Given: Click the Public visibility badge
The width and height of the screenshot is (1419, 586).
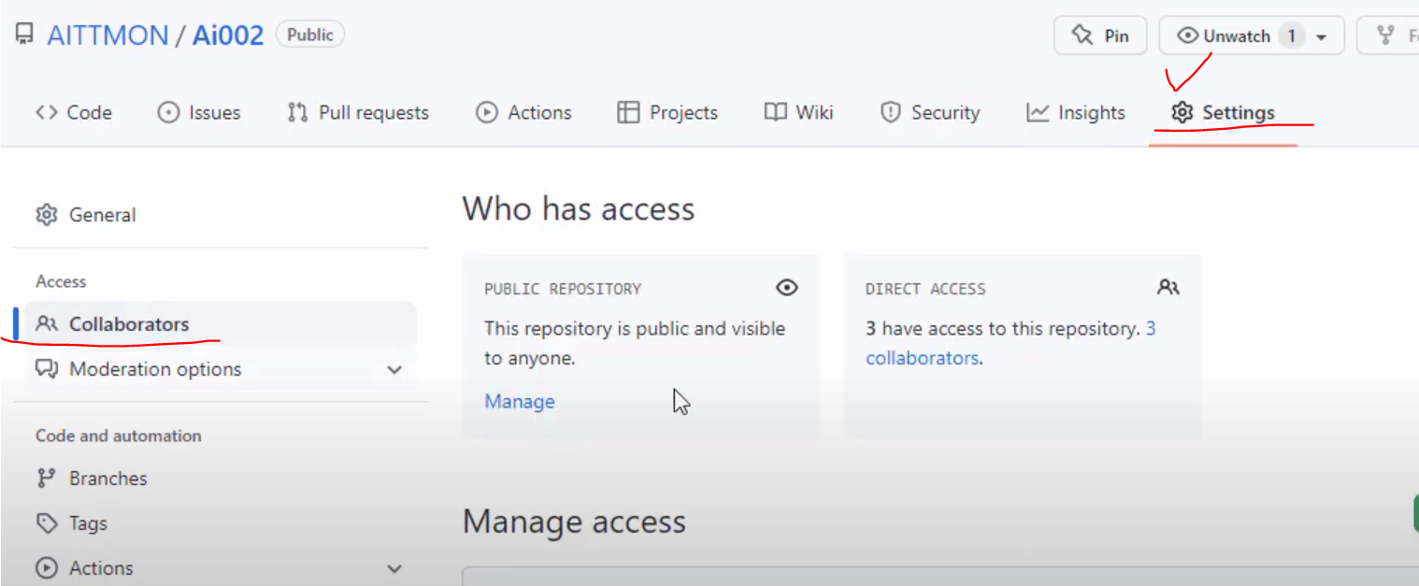Looking at the screenshot, I should (310, 35).
